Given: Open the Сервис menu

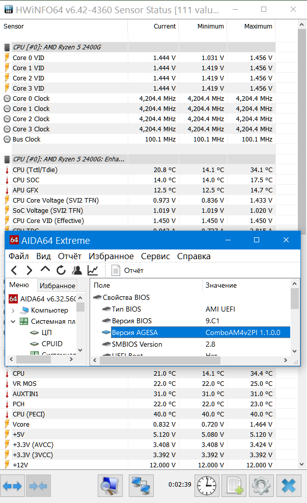Looking at the screenshot, I should tap(155, 256).
